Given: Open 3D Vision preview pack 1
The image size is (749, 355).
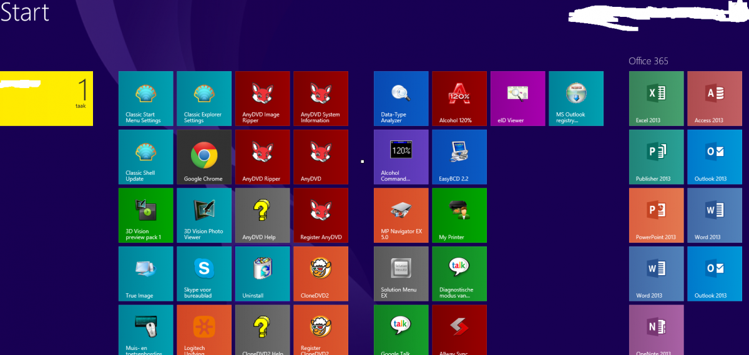Looking at the screenshot, I should 146,215.
